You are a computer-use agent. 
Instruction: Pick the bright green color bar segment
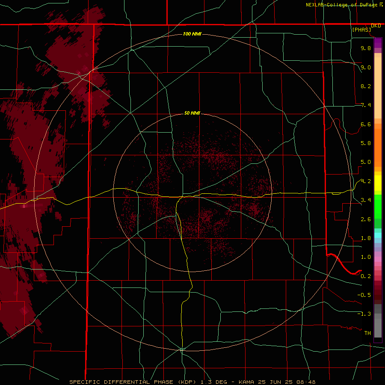point(378,206)
